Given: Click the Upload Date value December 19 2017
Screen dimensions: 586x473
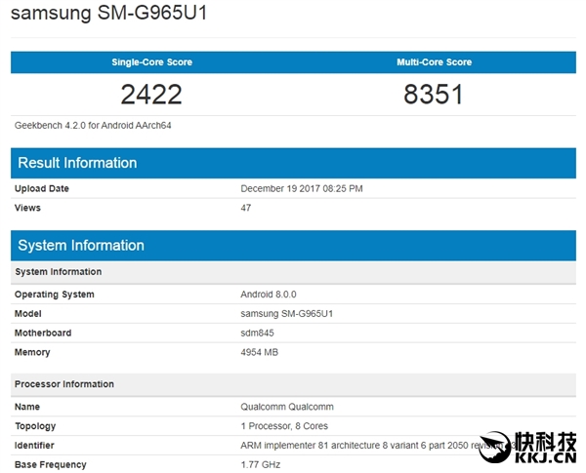Looking at the screenshot, I should click(x=302, y=188).
